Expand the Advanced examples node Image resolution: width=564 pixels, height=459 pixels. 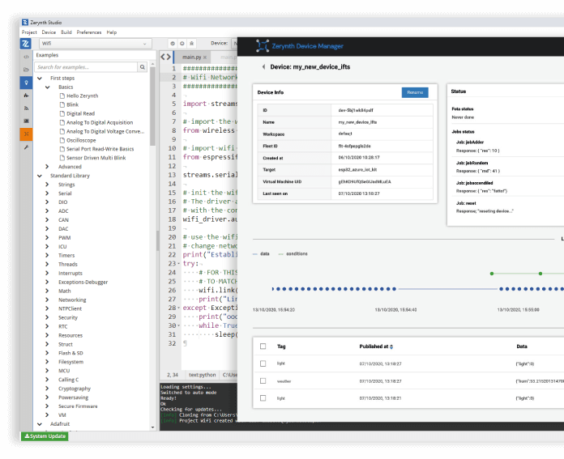[x=47, y=167]
